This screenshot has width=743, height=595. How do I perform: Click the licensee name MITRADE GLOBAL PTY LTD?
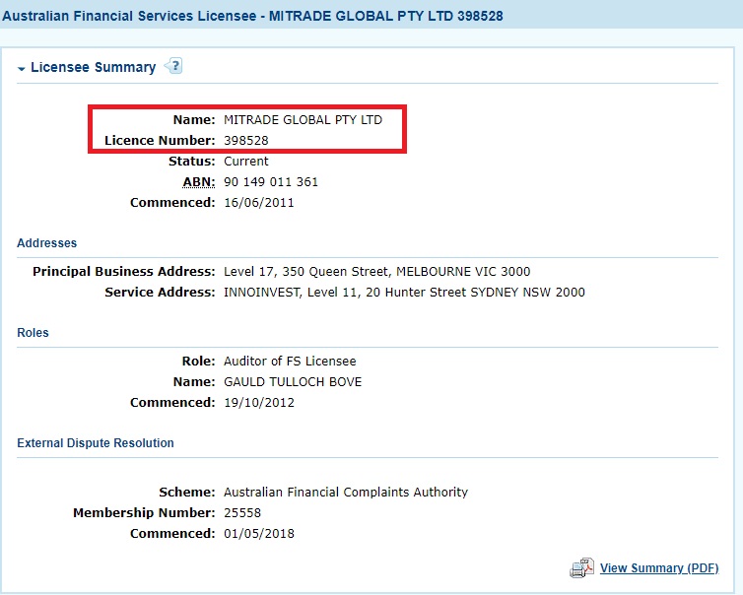tap(303, 120)
